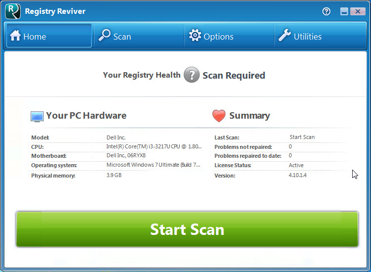Click the Version label
371x272 pixels.
[225, 176]
